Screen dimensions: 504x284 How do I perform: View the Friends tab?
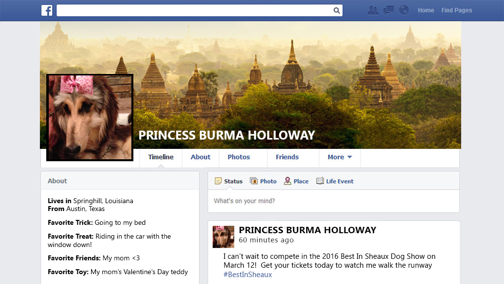(x=287, y=157)
